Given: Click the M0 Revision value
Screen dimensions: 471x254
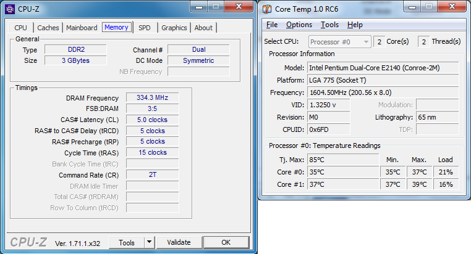Looking at the screenshot, I should (329, 117).
